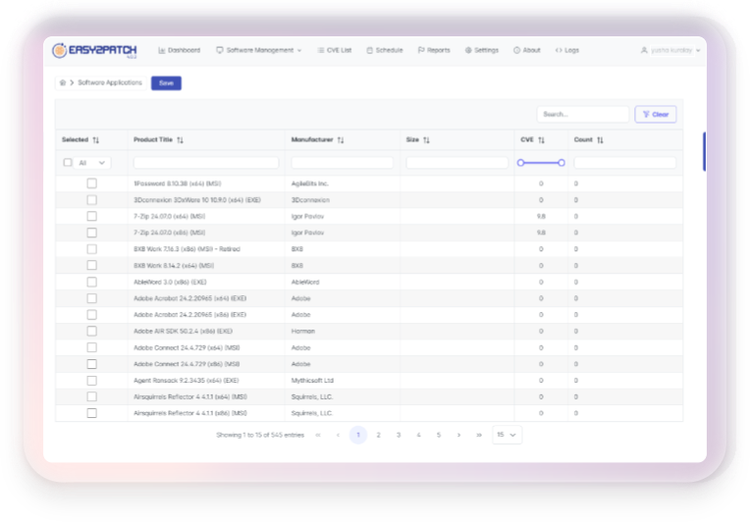Image resolution: width=750 pixels, height=522 pixels.
Task: Go to last page double-arrow icon
Action: pyautogui.click(x=479, y=435)
